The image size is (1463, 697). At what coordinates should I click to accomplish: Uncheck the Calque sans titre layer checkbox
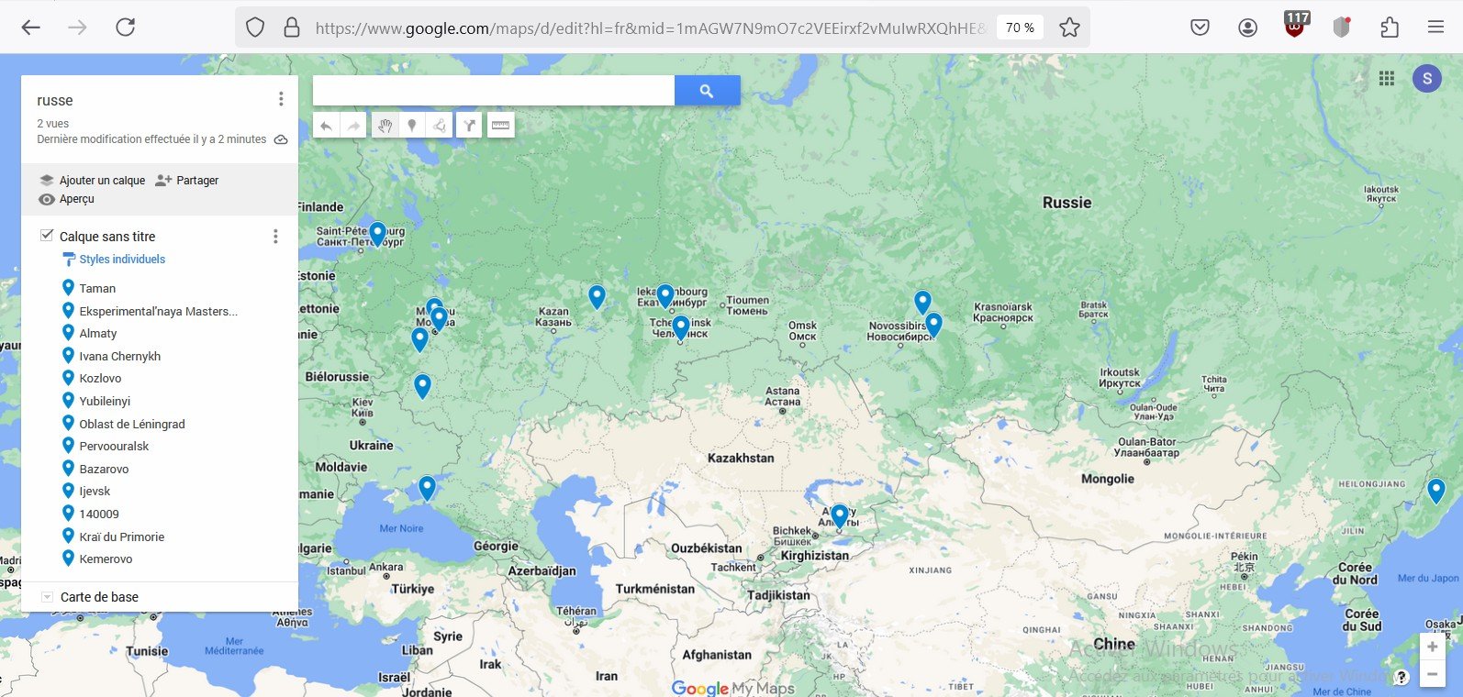coord(47,236)
